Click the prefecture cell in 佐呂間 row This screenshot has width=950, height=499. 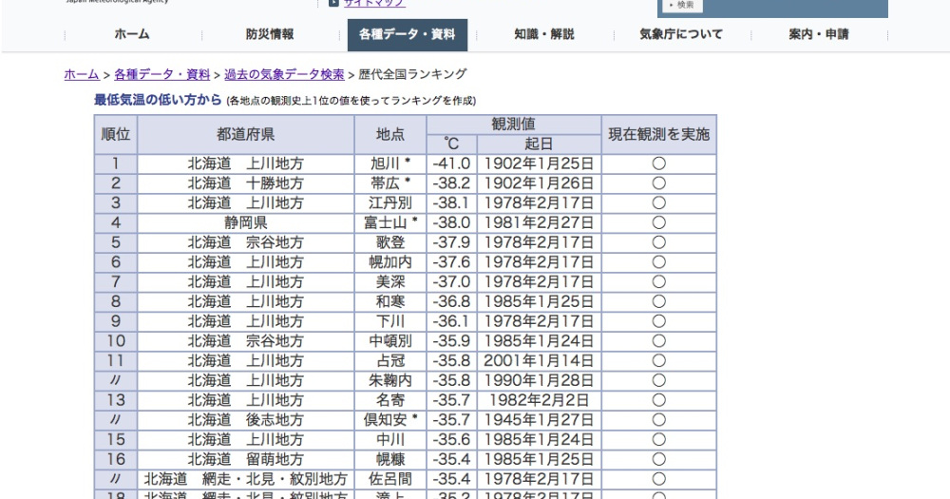246,479
